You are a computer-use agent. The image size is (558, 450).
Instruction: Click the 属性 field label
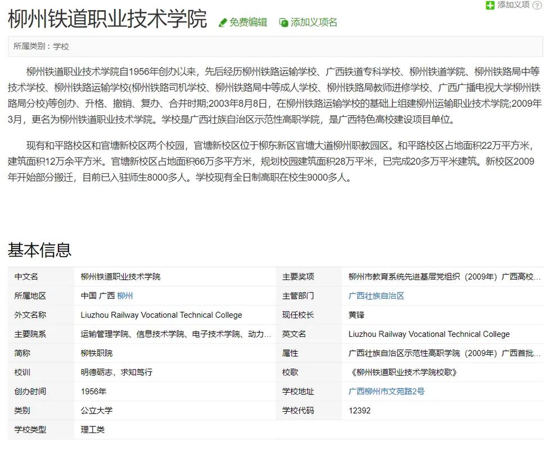(x=290, y=353)
